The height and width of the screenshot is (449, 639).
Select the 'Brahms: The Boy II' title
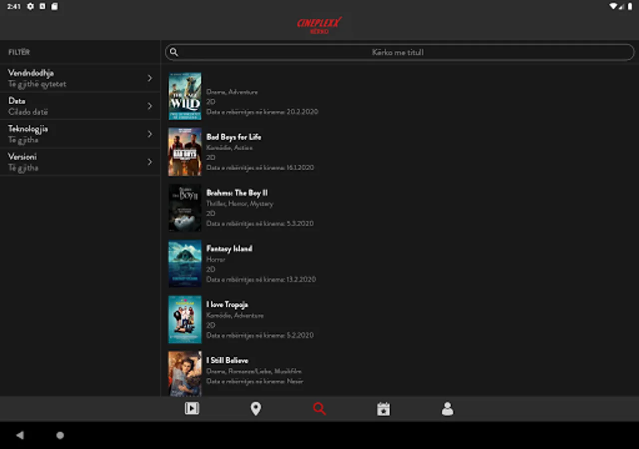(237, 193)
